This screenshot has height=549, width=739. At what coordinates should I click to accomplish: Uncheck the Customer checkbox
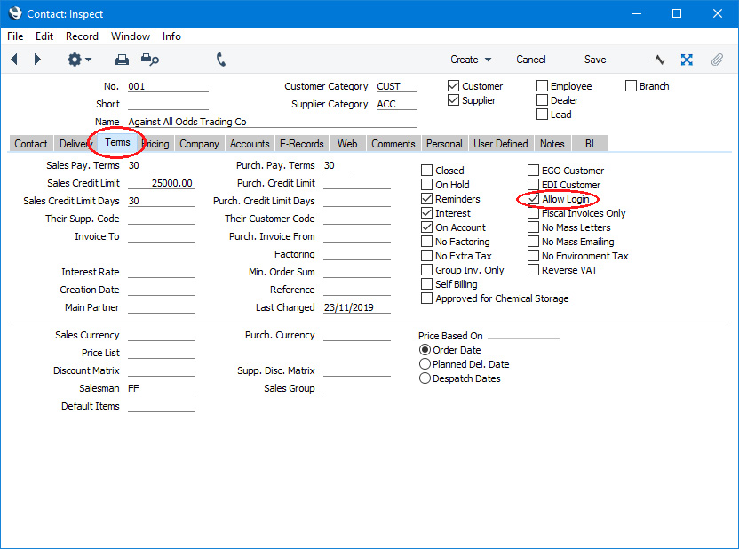(453, 86)
